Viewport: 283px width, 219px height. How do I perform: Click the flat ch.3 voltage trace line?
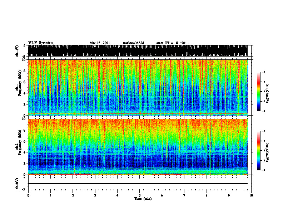138,184
